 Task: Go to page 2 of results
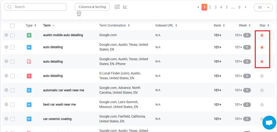[210, 7]
